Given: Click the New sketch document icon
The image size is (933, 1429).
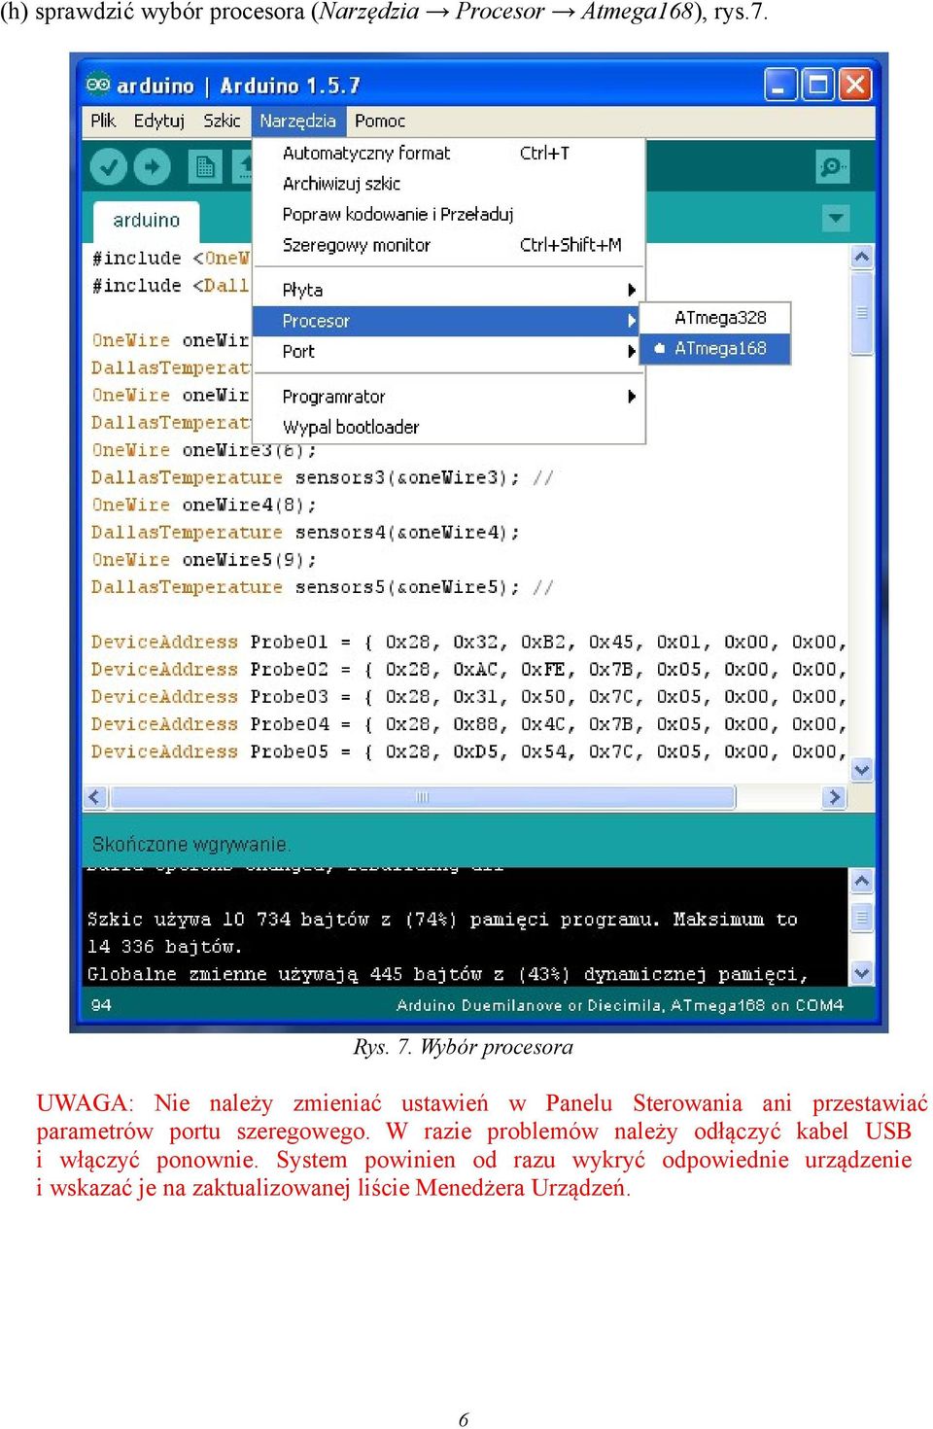Looking at the screenshot, I should coord(204,167).
